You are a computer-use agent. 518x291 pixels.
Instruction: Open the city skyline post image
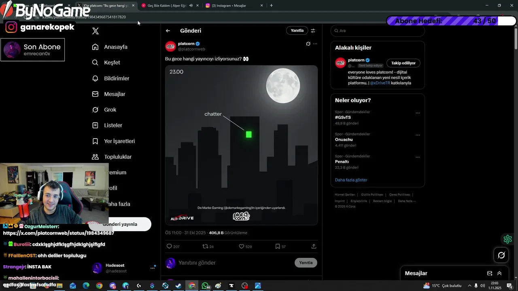[241, 145]
